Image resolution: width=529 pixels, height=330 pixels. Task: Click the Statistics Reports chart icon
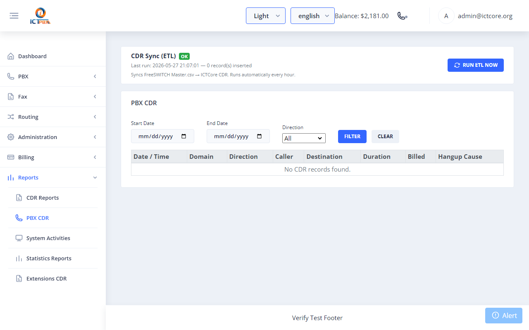click(x=19, y=258)
